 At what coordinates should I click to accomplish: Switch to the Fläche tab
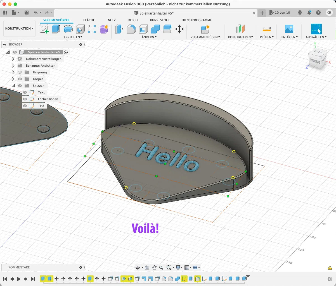(89, 20)
